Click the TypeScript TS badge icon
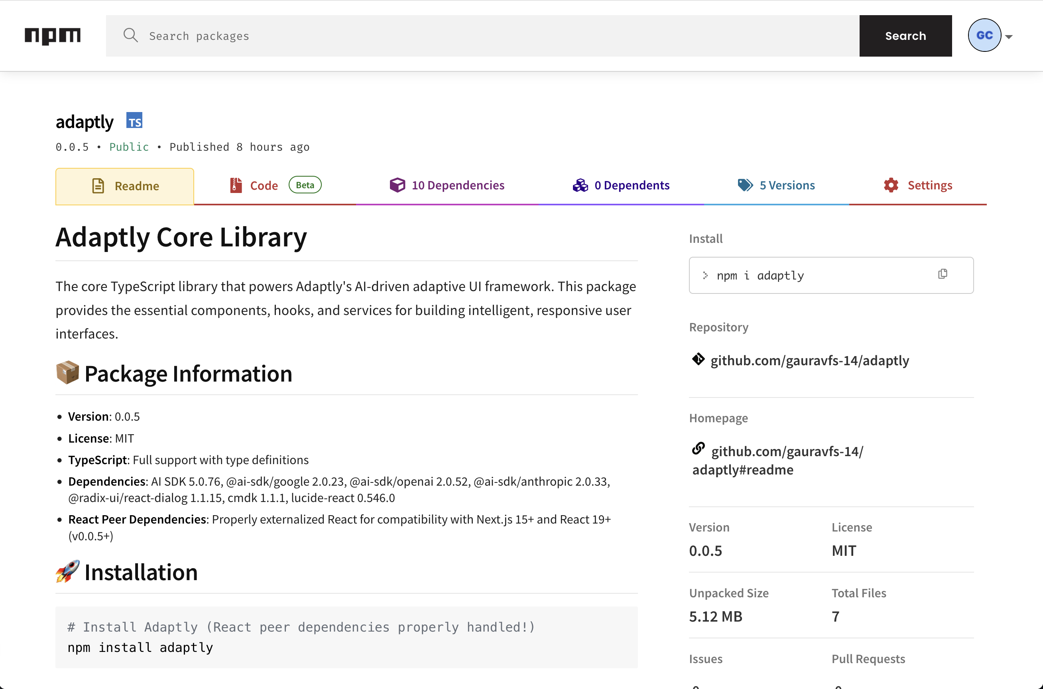1043x689 pixels. (134, 120)
